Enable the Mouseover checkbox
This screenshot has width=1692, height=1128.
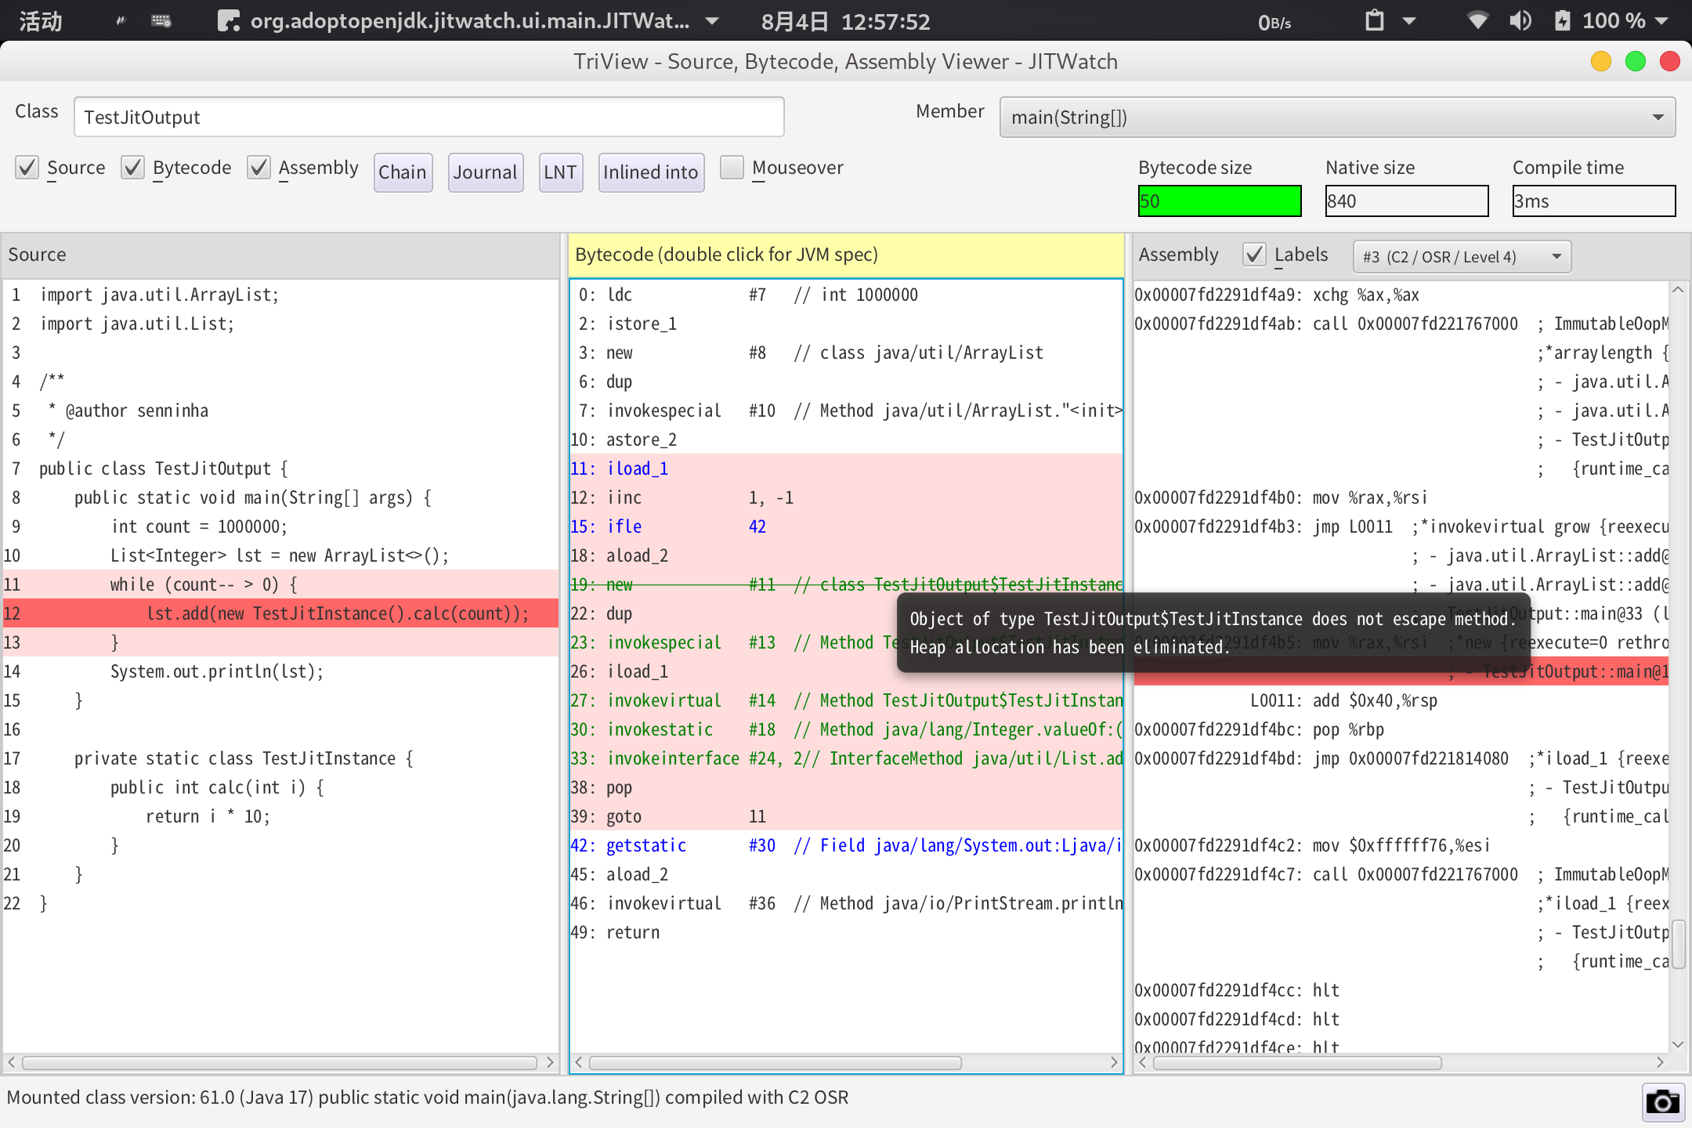[732, 167]
